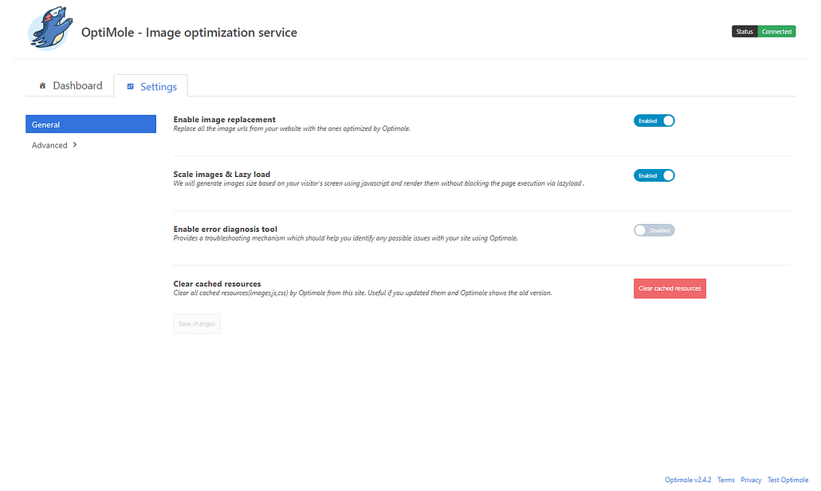The width and height of the screenshot is (821, 491).
Task: Open the Dashboard tab
Action: pos(70,86)
